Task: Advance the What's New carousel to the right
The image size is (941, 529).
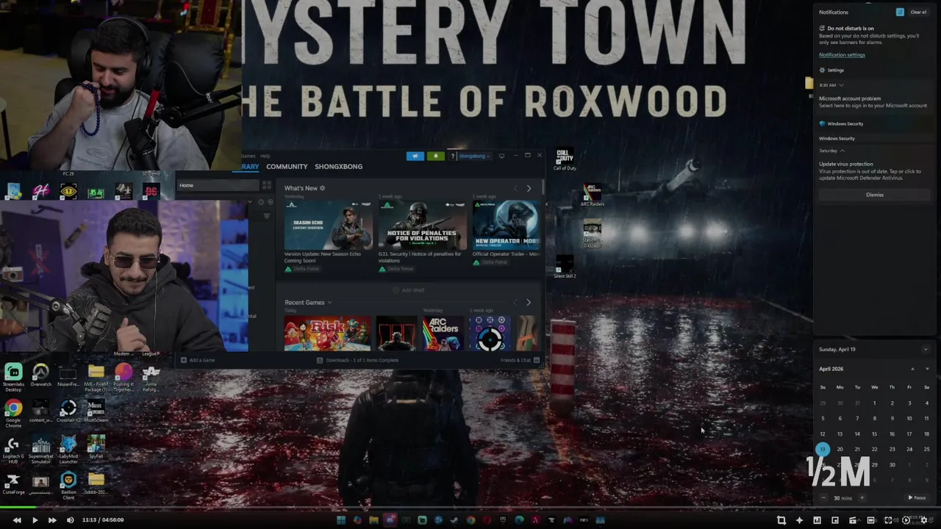Action: tap(528, 188)
